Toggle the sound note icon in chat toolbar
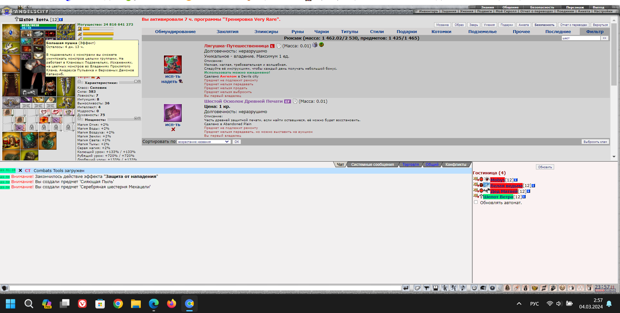 pos(463,288)
